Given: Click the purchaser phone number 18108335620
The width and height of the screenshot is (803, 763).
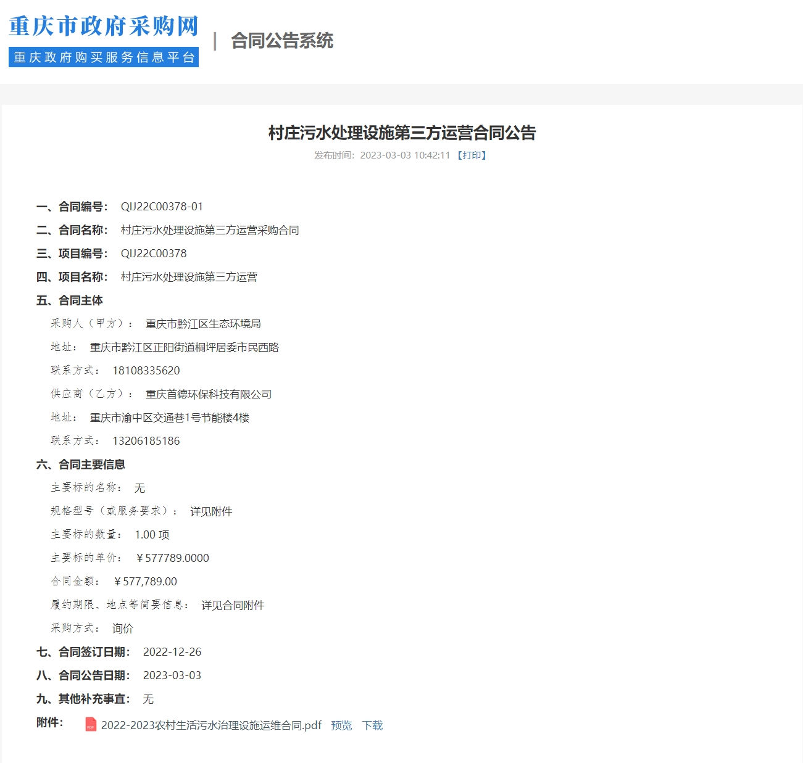Looking at the screenshot, I should tap(146, 371).
